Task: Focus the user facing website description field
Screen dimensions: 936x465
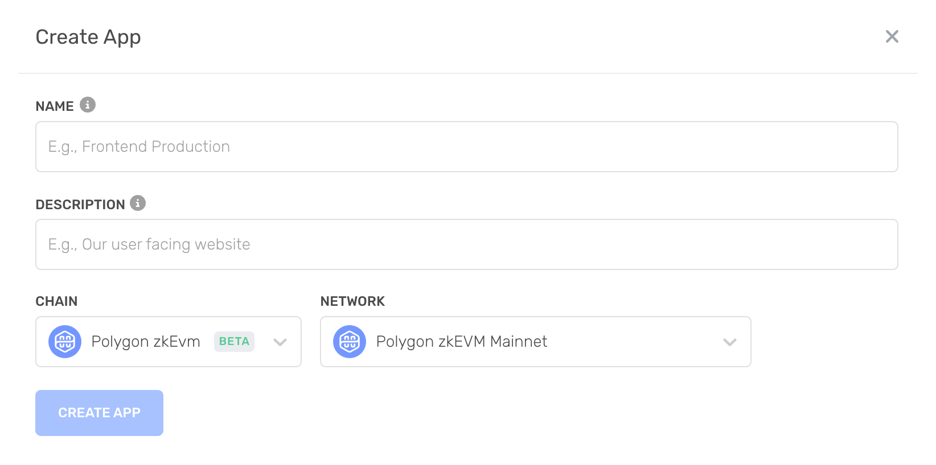Action: tap(467, 244)
